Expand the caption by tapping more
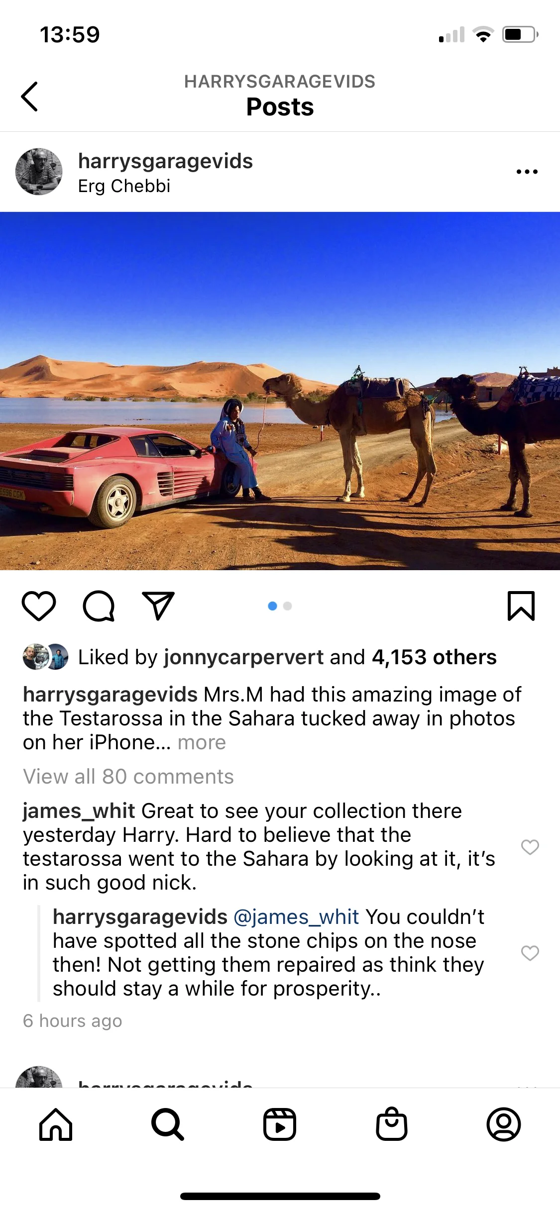The width and height of the screenshot is (560, 1212). point(202,742)
